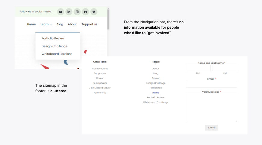Open Be a speaker footer link
This screenshot has width=262, height=145.
point(100,83)
